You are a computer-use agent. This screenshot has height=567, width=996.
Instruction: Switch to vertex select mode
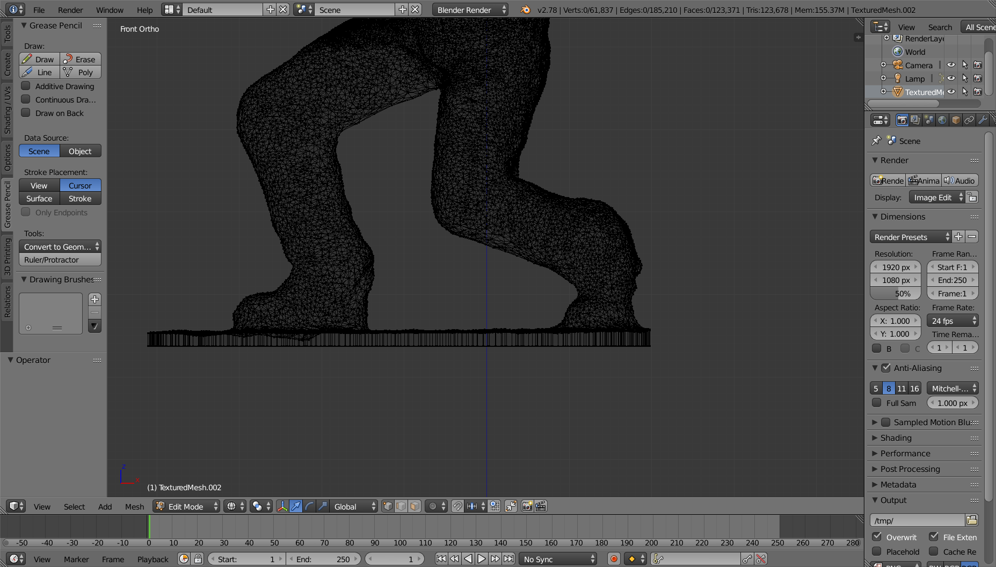(388, 506)
